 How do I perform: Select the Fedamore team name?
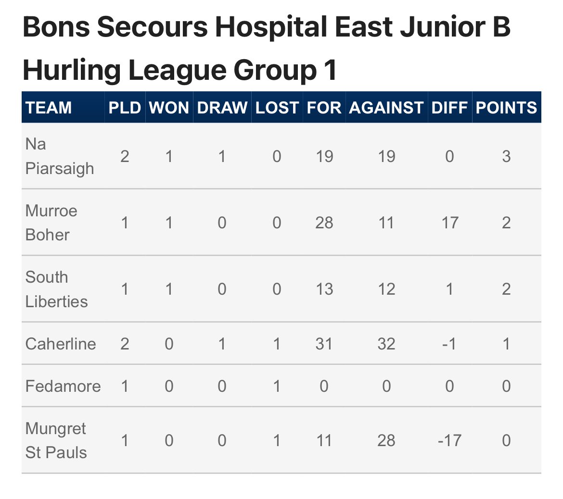pyautogui.click(x=63, y=386)
